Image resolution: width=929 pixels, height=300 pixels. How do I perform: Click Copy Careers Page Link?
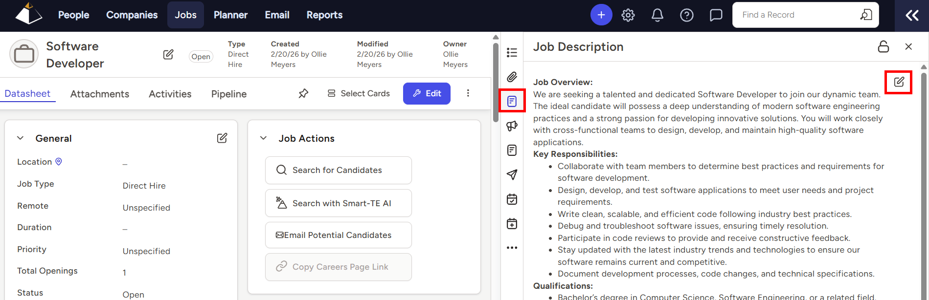[x=339, y=267]
